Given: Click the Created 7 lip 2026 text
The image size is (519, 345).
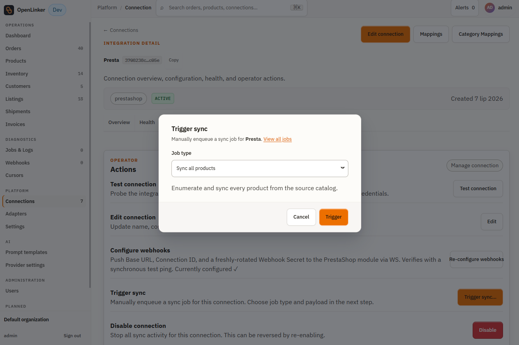Looking at the screenshot, I should (477, 99).
